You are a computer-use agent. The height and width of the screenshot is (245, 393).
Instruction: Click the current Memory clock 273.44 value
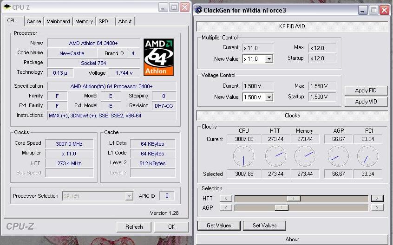coord(305,139)
